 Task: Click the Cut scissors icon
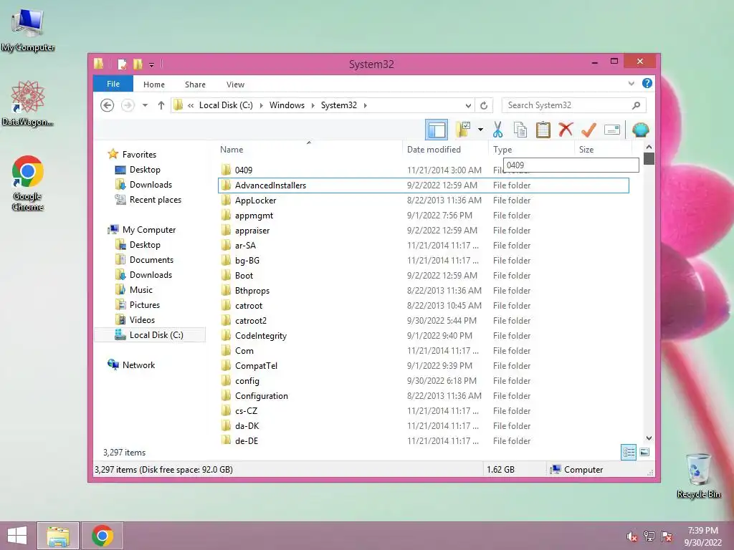497,130
